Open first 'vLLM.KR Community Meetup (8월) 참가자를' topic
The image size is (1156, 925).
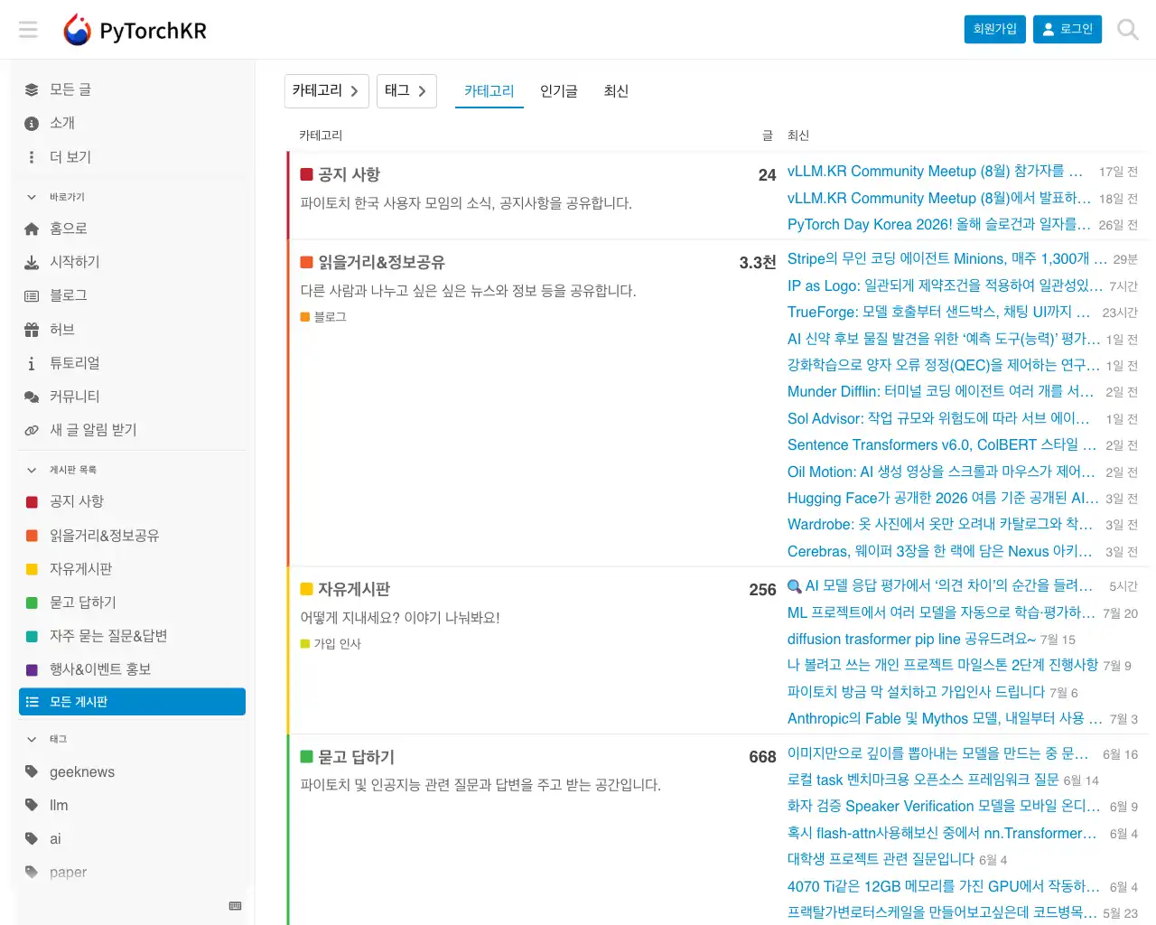click(x=935, y=171)
